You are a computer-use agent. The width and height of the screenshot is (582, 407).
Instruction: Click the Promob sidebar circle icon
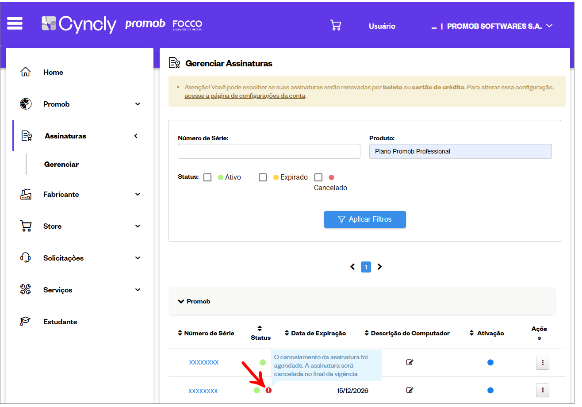point(26,104)
